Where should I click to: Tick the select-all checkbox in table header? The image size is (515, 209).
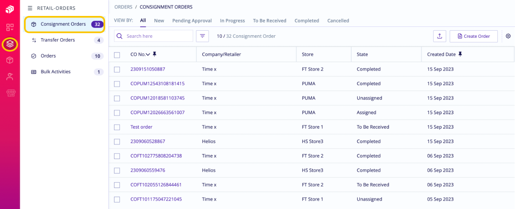point(117,55)
